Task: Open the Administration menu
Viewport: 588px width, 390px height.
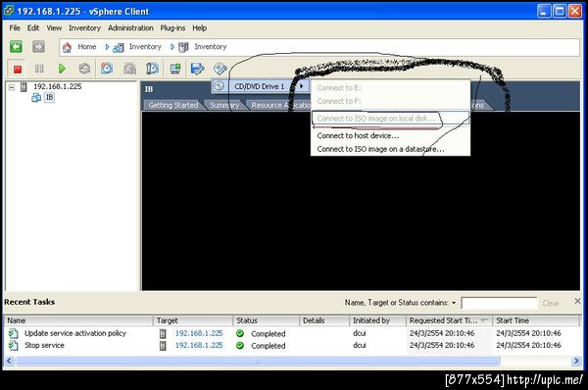Action: [x=130, y=28]
